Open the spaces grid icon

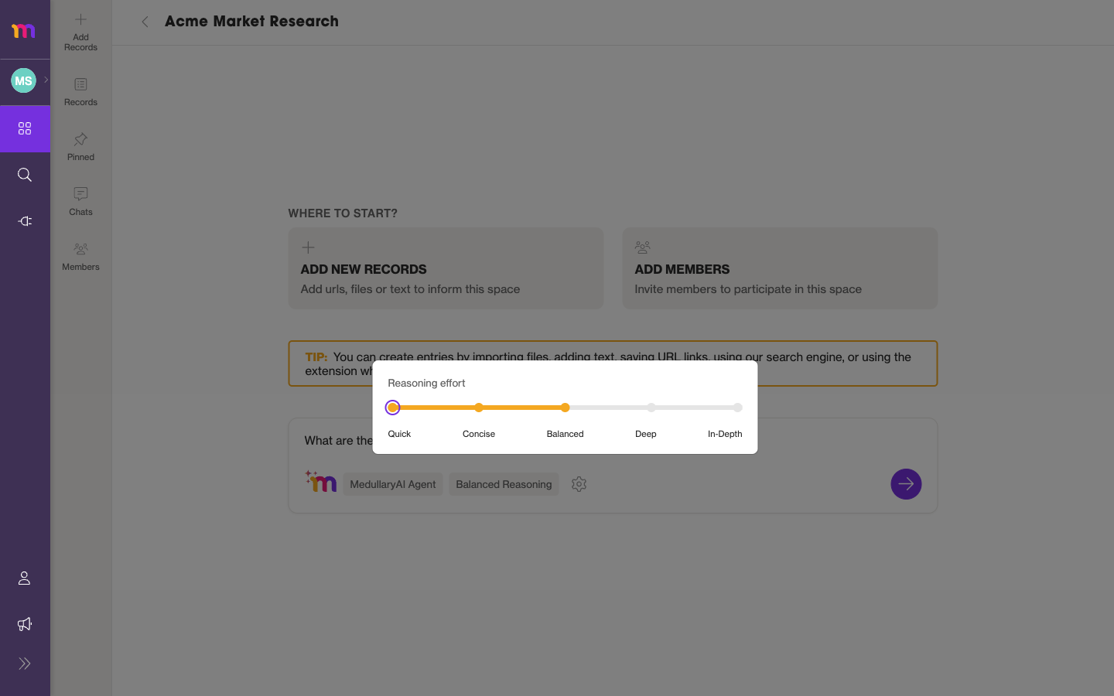click(25, 128)
